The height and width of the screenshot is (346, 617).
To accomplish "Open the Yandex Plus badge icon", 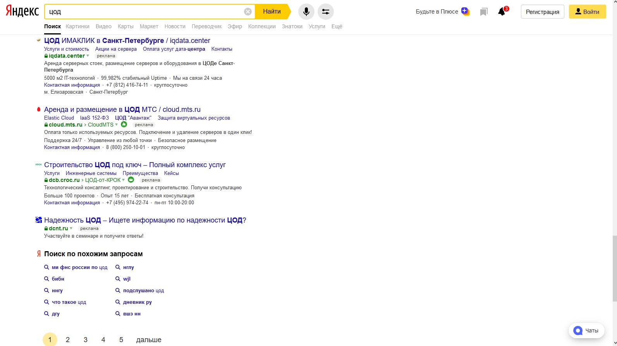I will (465, 11).
